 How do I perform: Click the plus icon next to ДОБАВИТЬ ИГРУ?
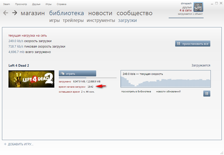[5, 144]
